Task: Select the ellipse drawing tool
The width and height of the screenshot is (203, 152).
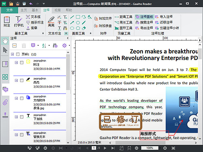Action: [x=72, y=28]
